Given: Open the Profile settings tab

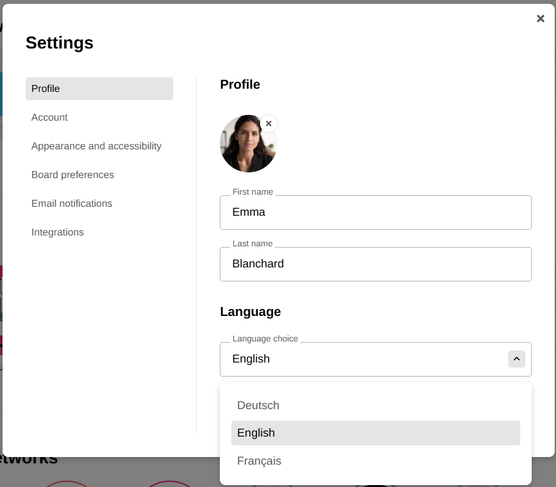Looking at the screenshot, I should (99, 89).
